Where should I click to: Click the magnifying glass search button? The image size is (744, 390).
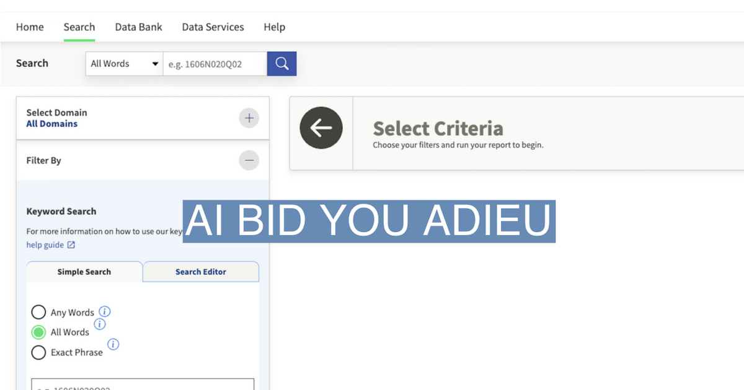282,63
